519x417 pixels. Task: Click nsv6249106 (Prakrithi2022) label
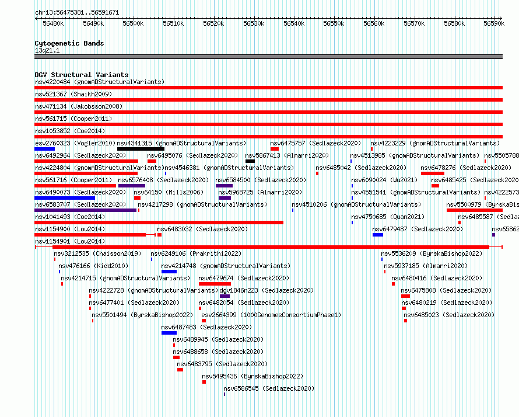(x=196, y=253)
